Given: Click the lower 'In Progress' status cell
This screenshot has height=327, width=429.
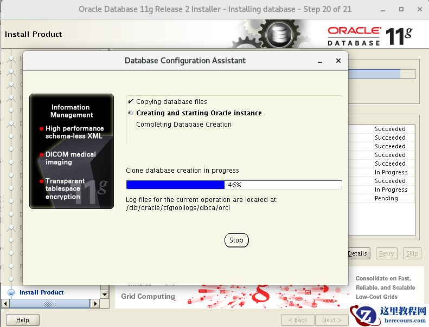Looking at the screenshot, I should coord(394,189).
